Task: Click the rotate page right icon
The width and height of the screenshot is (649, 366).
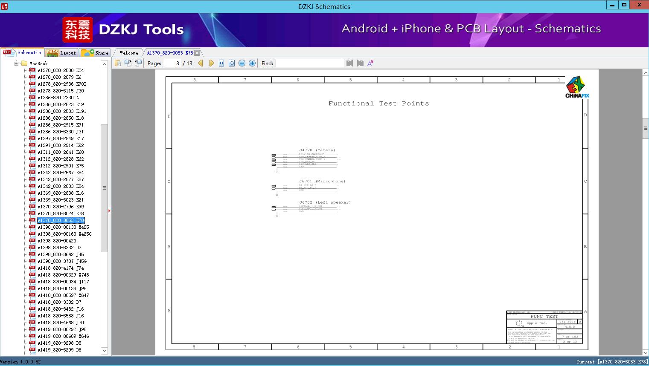Action: point(138,63)
